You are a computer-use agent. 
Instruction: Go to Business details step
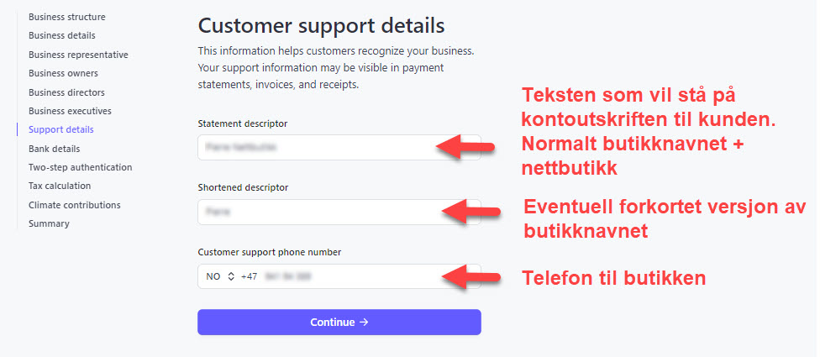pyautogui.click(x=62, y=35)
